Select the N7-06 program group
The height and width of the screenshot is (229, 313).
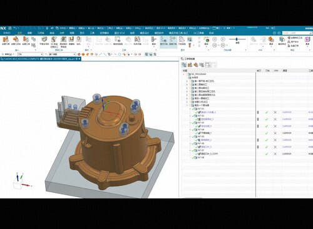pyautogui.click(x=201, y=143)
